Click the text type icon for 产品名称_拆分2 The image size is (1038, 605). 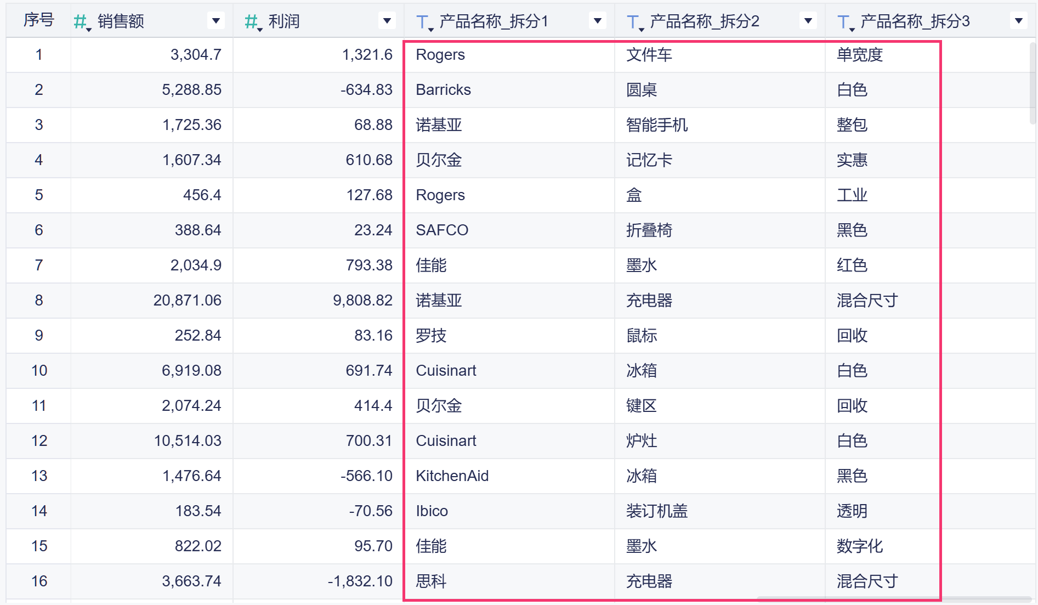click(x=634, y=22)
